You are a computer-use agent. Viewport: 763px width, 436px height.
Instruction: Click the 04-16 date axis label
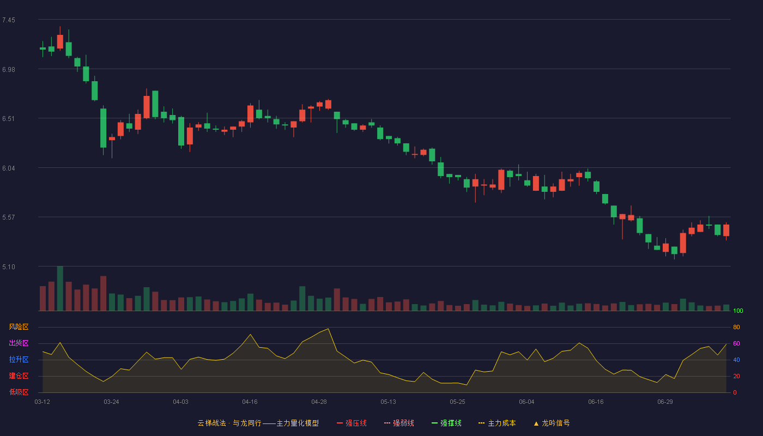[x=250, y=402]
